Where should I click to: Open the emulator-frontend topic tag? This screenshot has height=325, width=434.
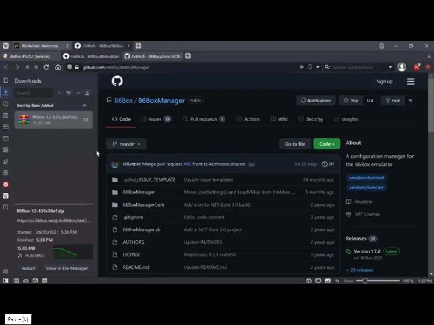366,178
